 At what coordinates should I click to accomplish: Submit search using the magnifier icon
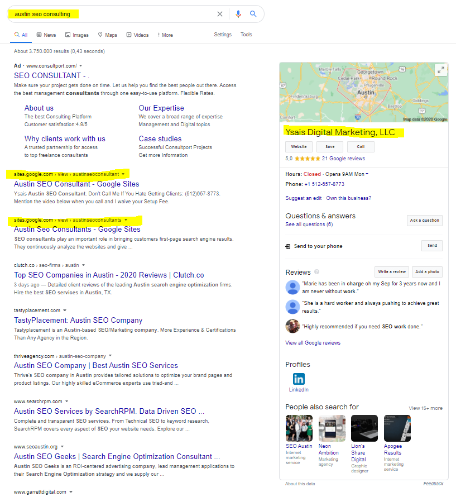coord(253,14)
